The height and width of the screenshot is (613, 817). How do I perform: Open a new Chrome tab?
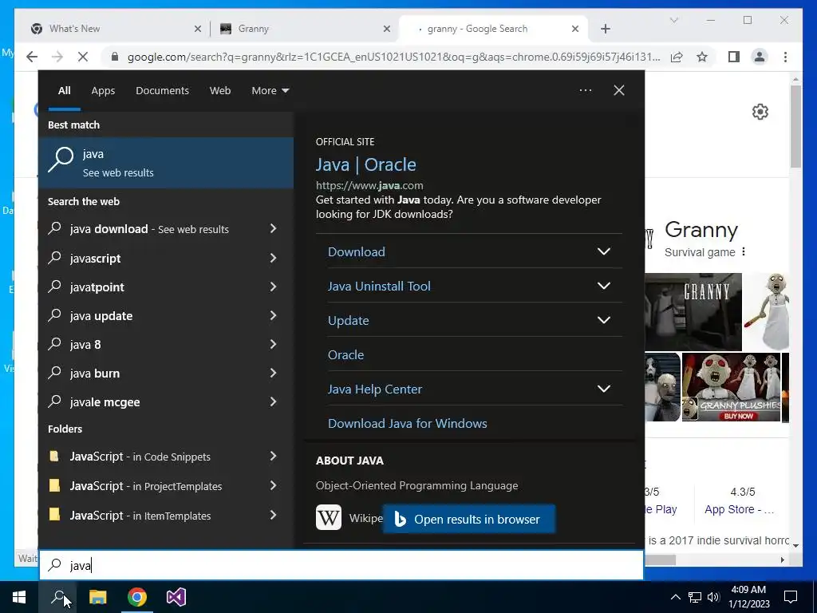606,29
